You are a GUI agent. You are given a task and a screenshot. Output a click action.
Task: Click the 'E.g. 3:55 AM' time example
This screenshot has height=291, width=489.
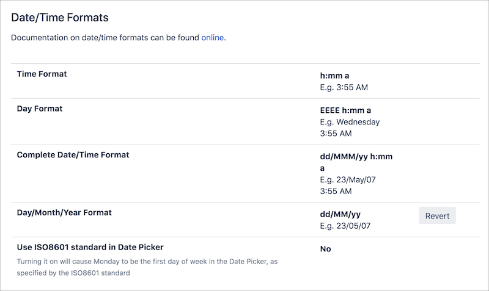pyautogui.click(x=344, y=87)
